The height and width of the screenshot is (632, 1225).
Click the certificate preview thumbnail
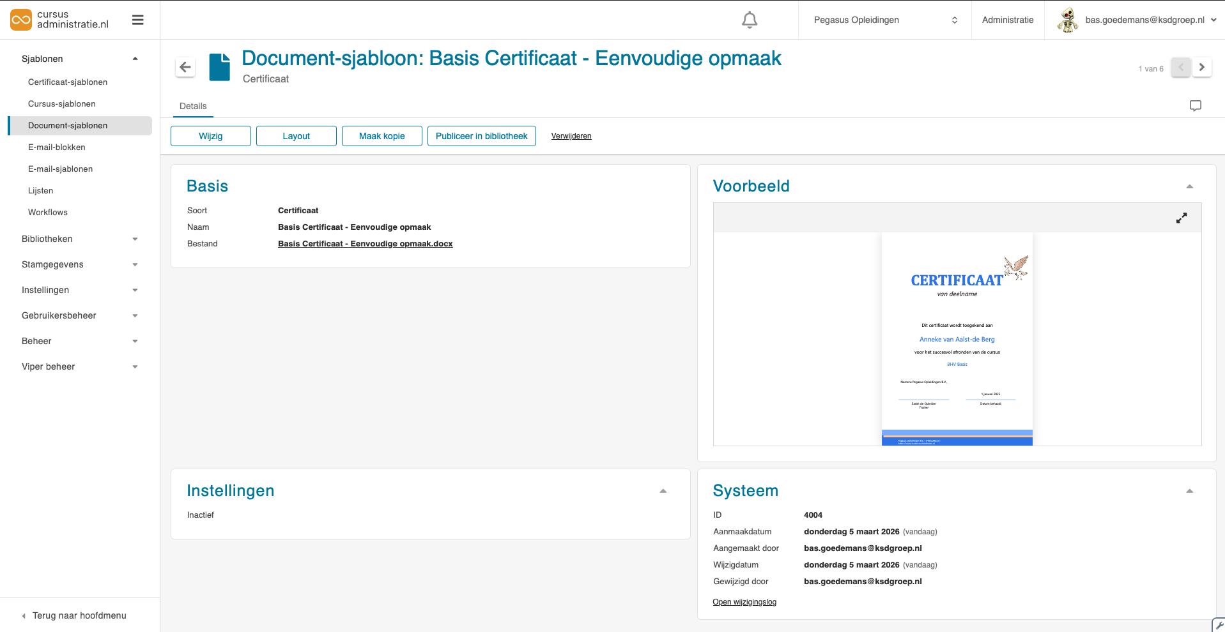pos(957,338)
